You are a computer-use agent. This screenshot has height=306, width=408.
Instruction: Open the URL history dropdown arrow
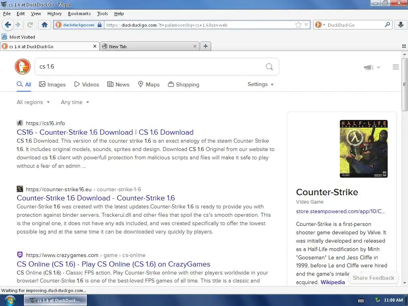(x=306, y=25)
